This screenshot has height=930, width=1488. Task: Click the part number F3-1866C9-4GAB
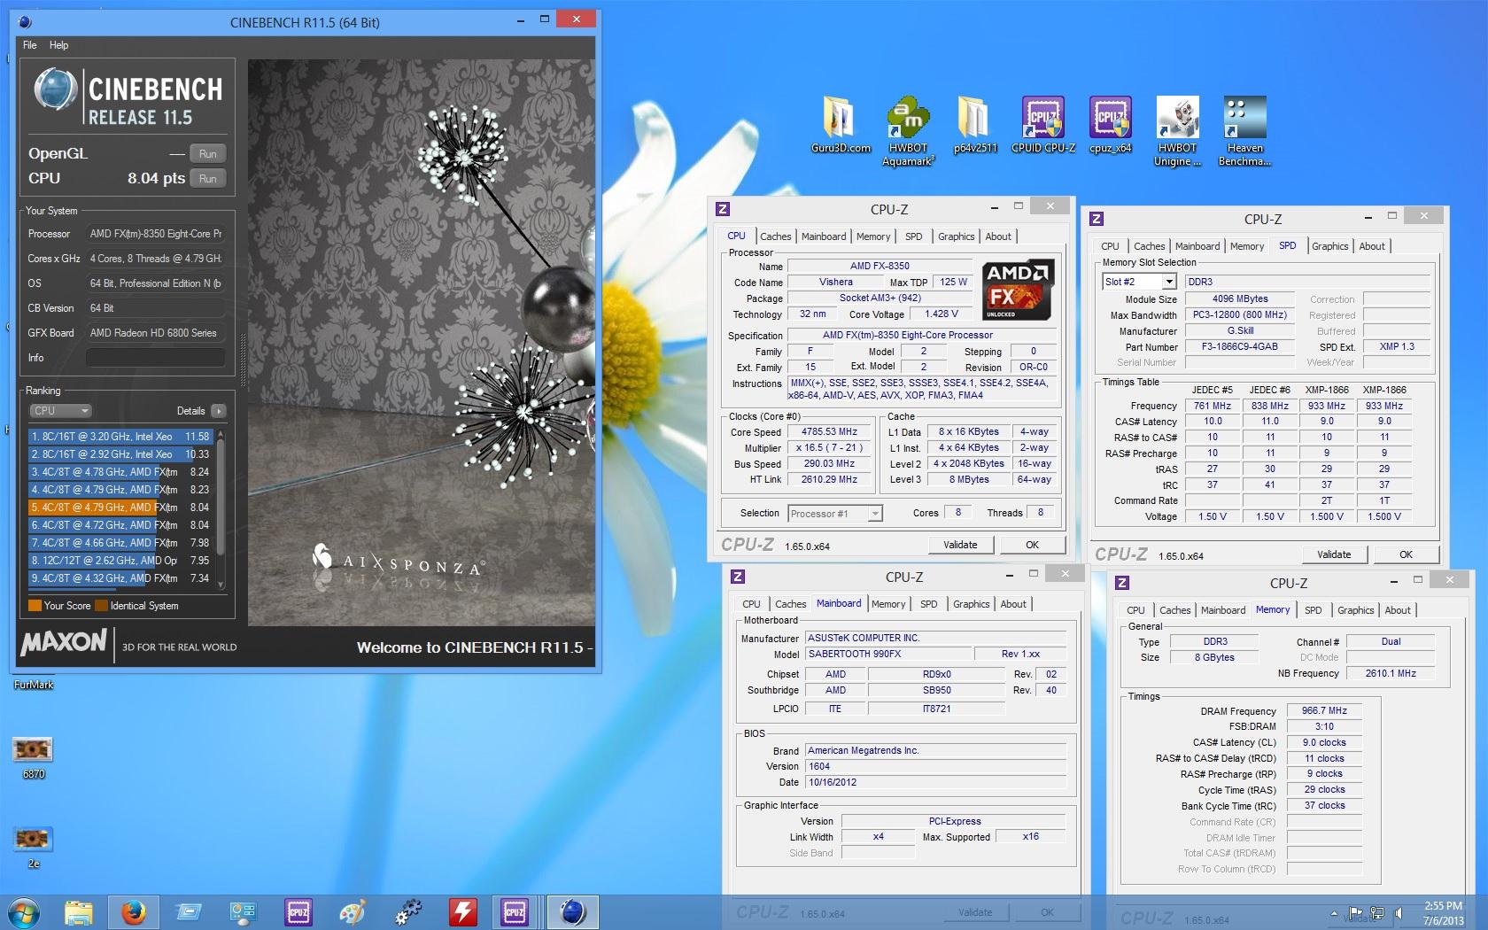[1239, 346]
